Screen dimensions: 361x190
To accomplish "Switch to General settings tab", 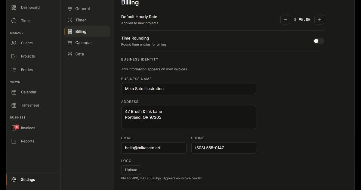I will pyautogui.click(x=87, y=9).
